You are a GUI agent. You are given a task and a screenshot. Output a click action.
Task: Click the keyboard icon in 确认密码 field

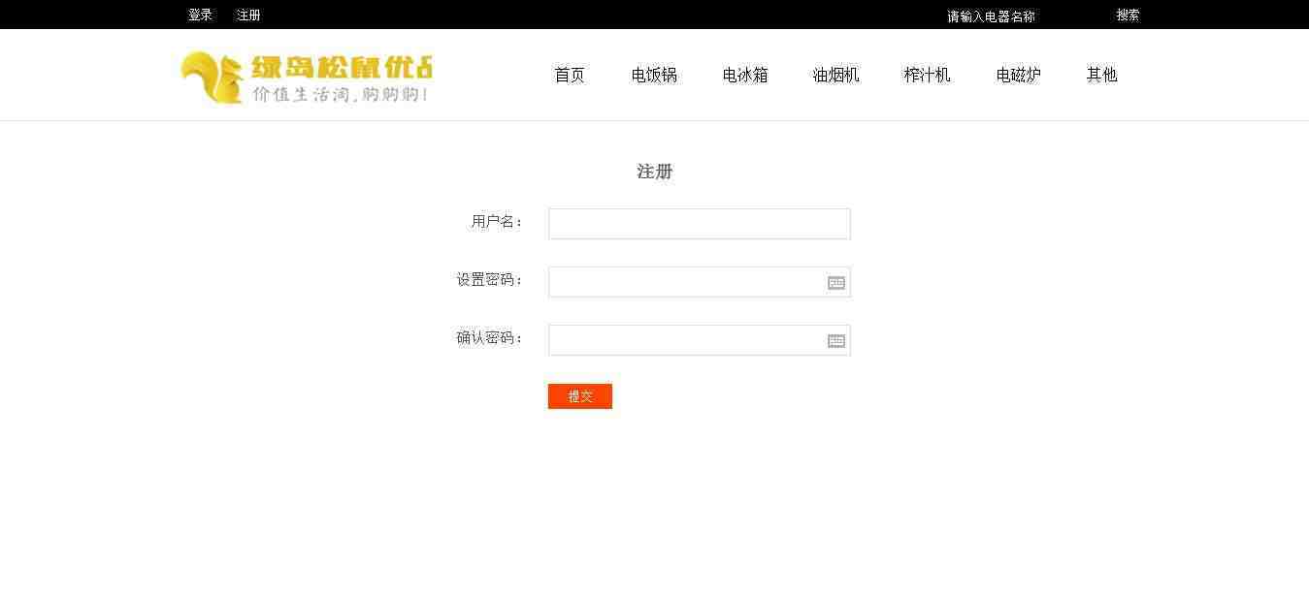(836, 341)
